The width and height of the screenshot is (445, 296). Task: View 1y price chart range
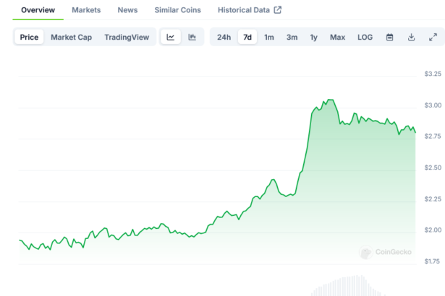point(313,37)
